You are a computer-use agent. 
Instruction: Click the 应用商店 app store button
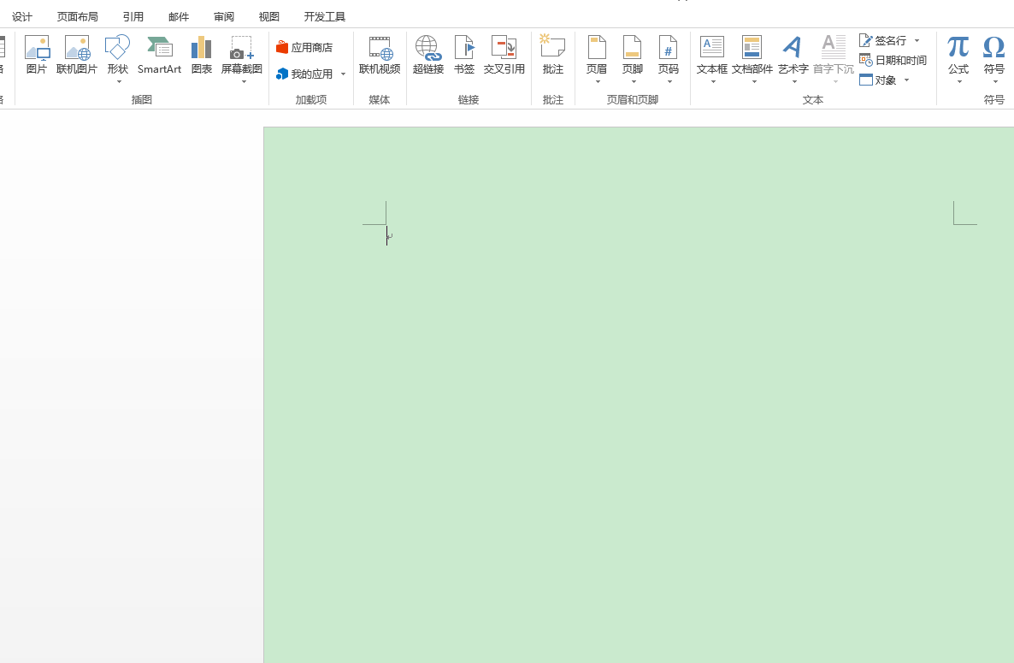(304, 47)
